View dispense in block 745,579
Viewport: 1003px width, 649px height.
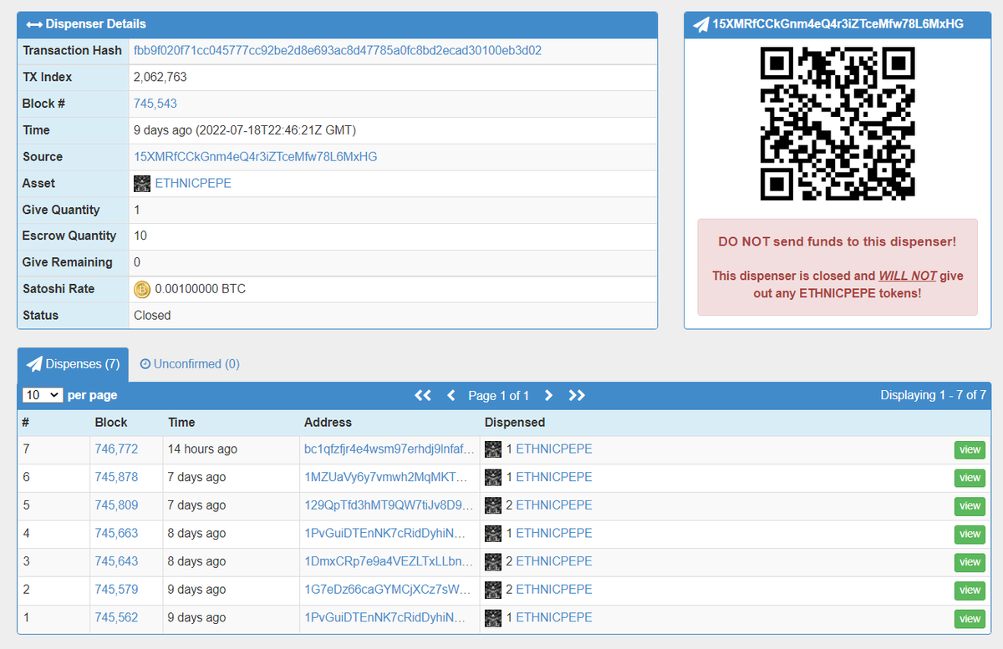pos(970,591)
